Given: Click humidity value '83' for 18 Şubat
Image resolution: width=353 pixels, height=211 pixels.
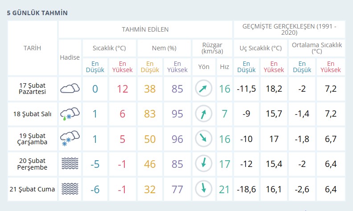Looking at the screenshot, I should 150,114.
